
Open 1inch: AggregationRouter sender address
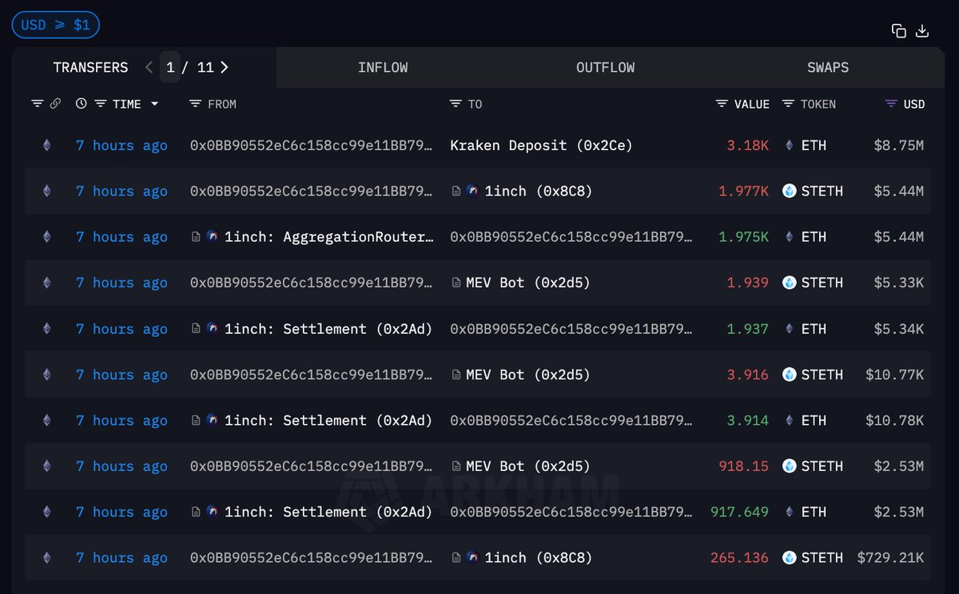(x=331, y=237)
